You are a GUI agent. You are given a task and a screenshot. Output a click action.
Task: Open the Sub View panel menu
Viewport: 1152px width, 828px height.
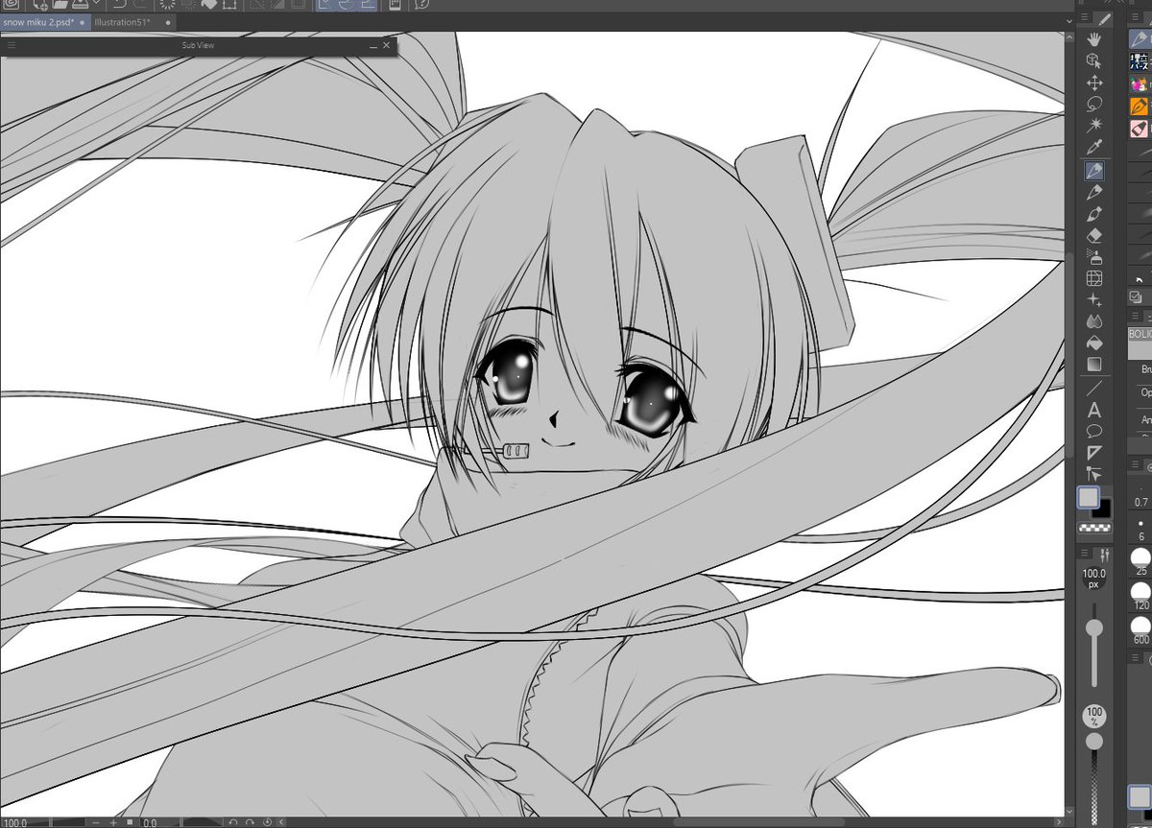tap(12, 43)
